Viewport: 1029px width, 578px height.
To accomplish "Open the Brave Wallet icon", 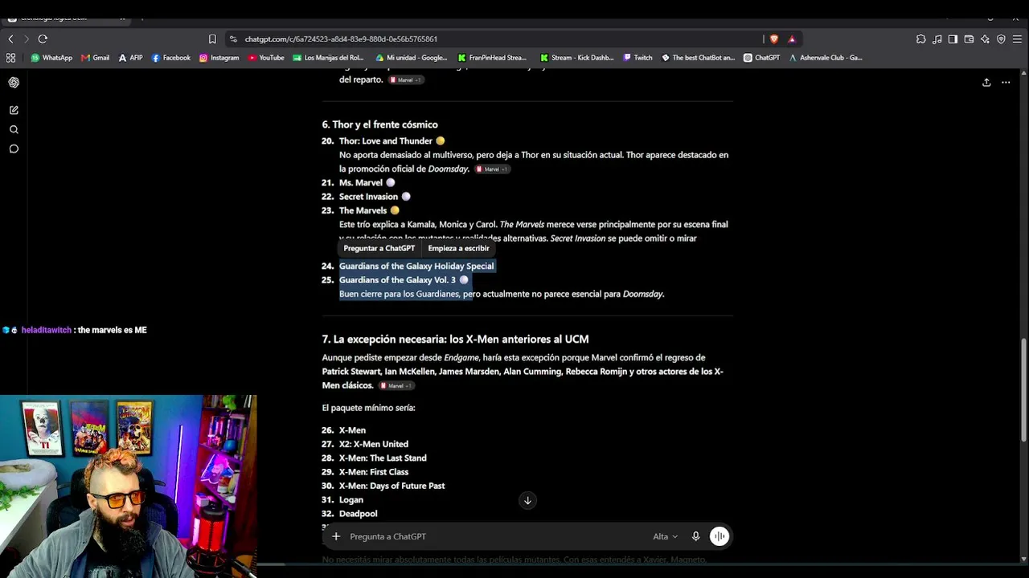I will click(x=969, y=39).
